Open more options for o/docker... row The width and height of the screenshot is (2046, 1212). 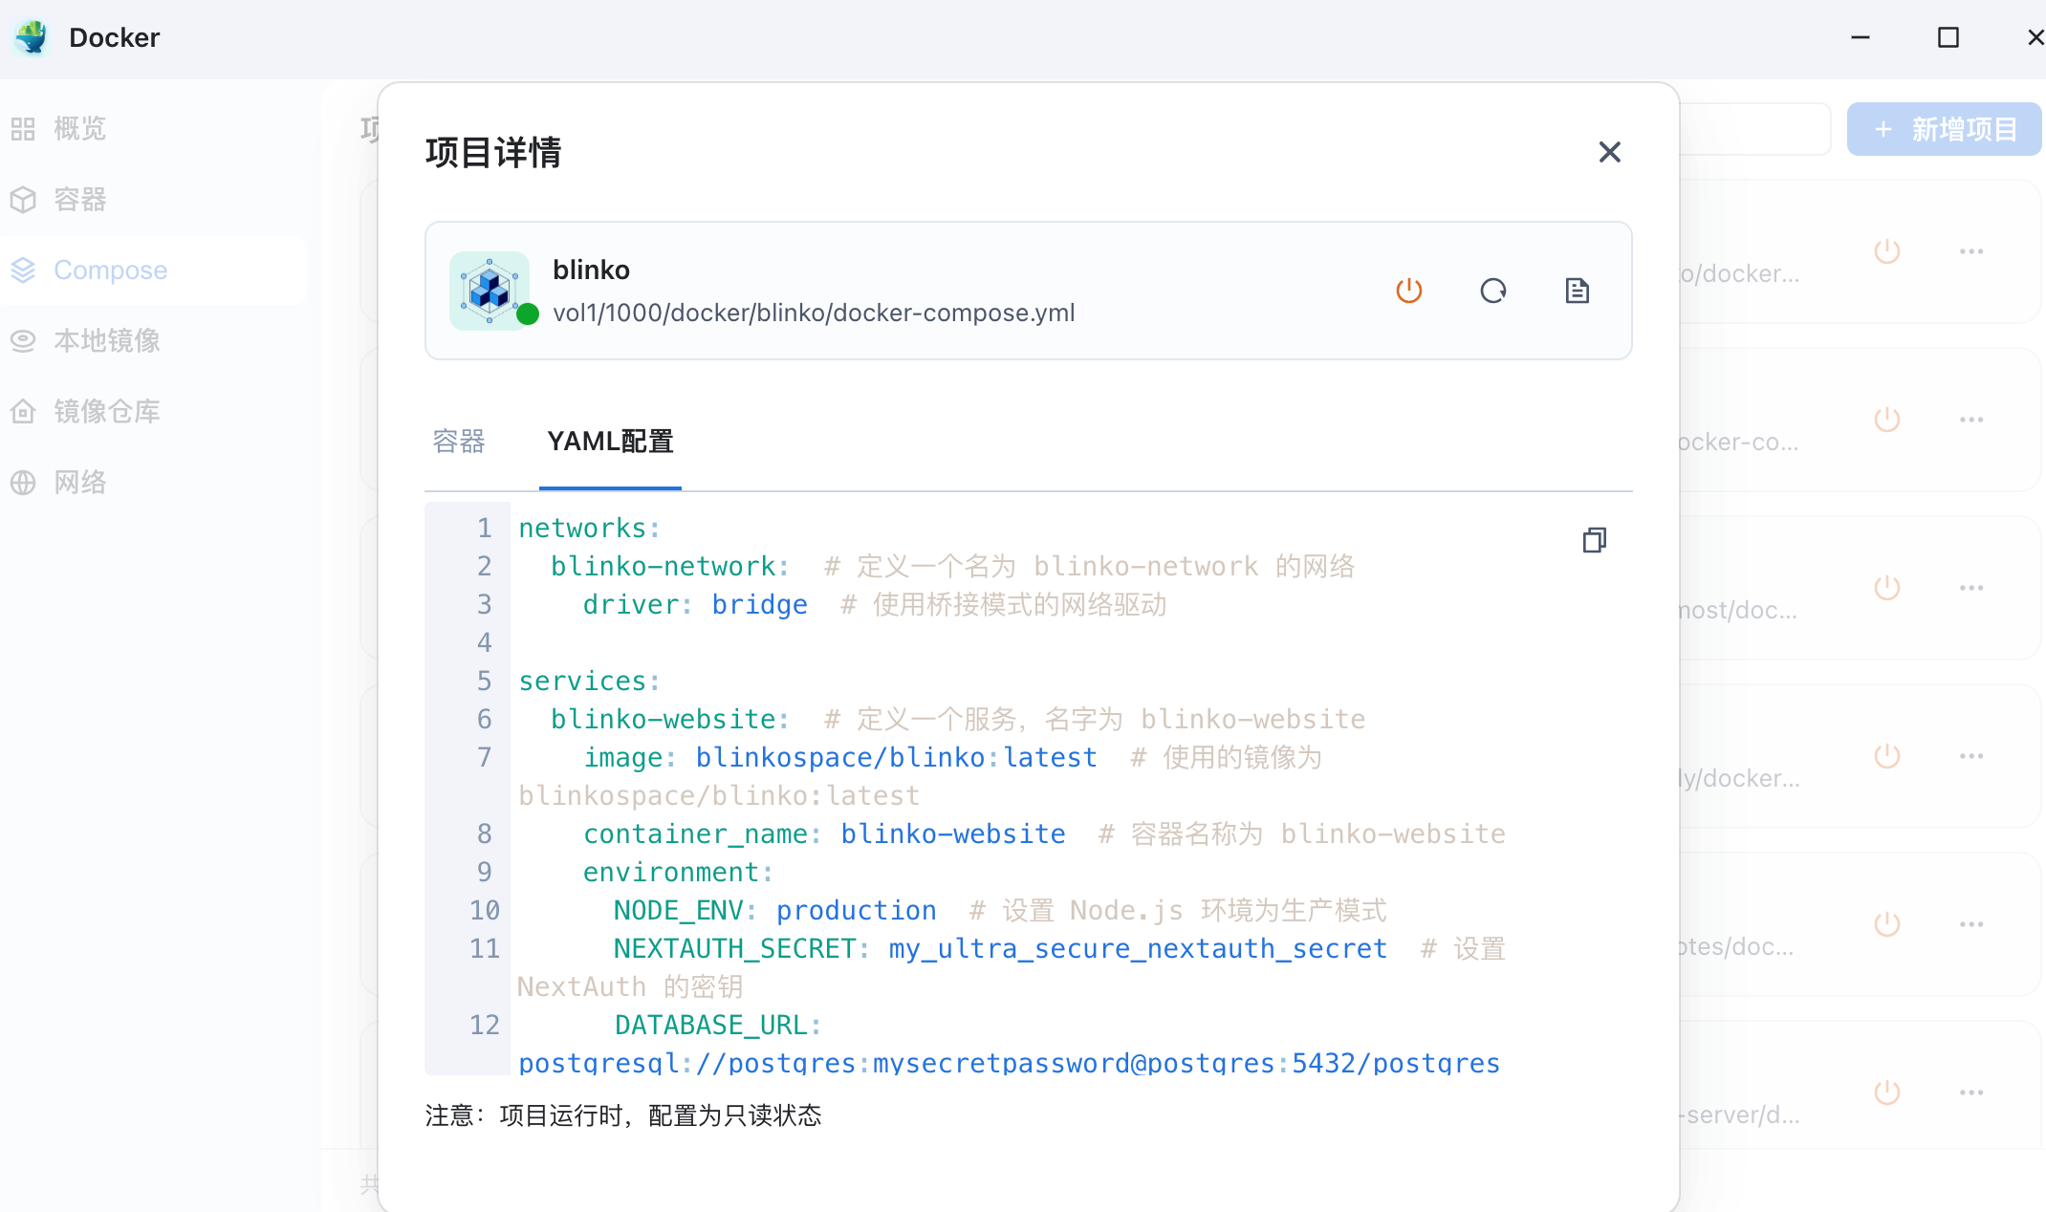pos(1971,251)
